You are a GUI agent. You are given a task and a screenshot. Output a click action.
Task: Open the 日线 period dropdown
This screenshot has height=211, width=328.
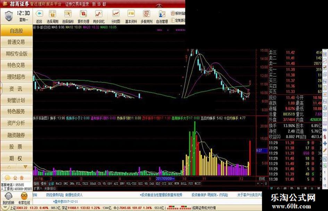tap(262, 179)
